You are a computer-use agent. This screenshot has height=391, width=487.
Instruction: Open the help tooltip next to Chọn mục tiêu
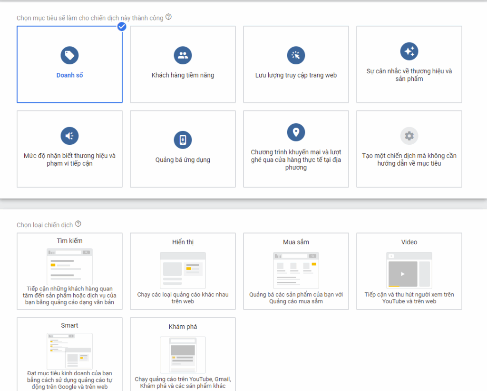coord(169,17)
